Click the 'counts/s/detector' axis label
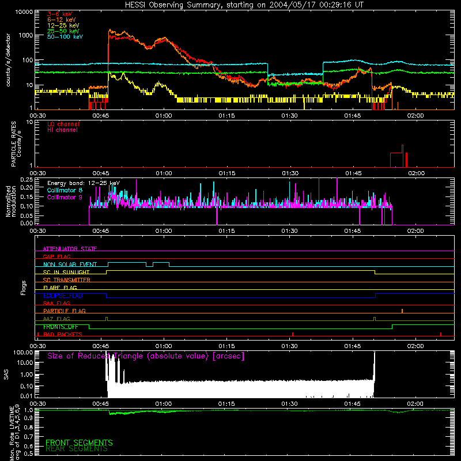Image resolution: width=461 pixels, height=461 pixels. [x=8, y=60]
